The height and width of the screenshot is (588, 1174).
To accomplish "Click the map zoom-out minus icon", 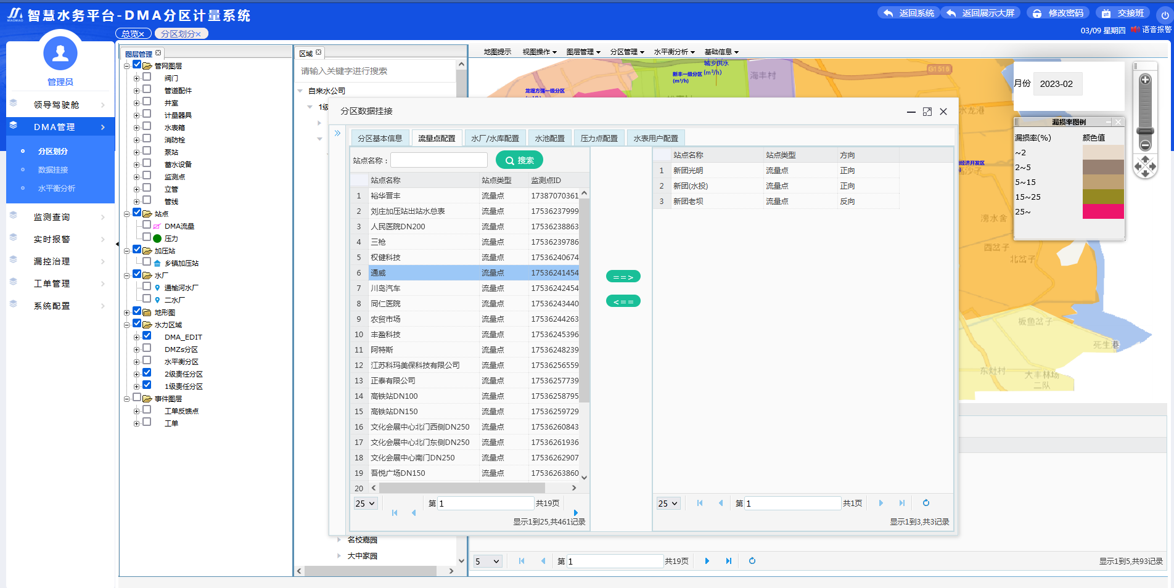I will tap(1145, 145).
